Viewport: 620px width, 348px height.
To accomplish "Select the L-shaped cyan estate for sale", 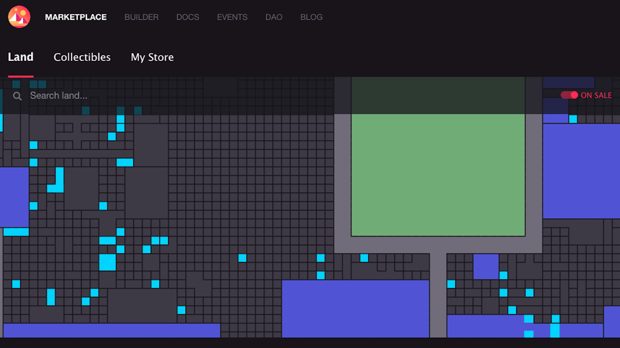I will pyautogui.click(x=59, y=184).
